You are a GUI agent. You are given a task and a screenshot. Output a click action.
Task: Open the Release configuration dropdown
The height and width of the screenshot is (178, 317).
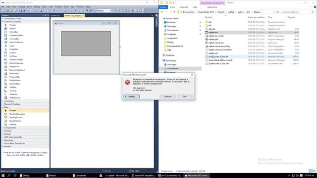pyautogui.click(x=104, y=10)
